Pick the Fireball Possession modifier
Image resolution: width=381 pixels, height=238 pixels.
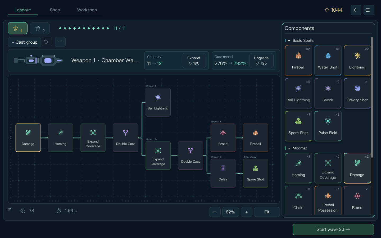click(328, 200)
